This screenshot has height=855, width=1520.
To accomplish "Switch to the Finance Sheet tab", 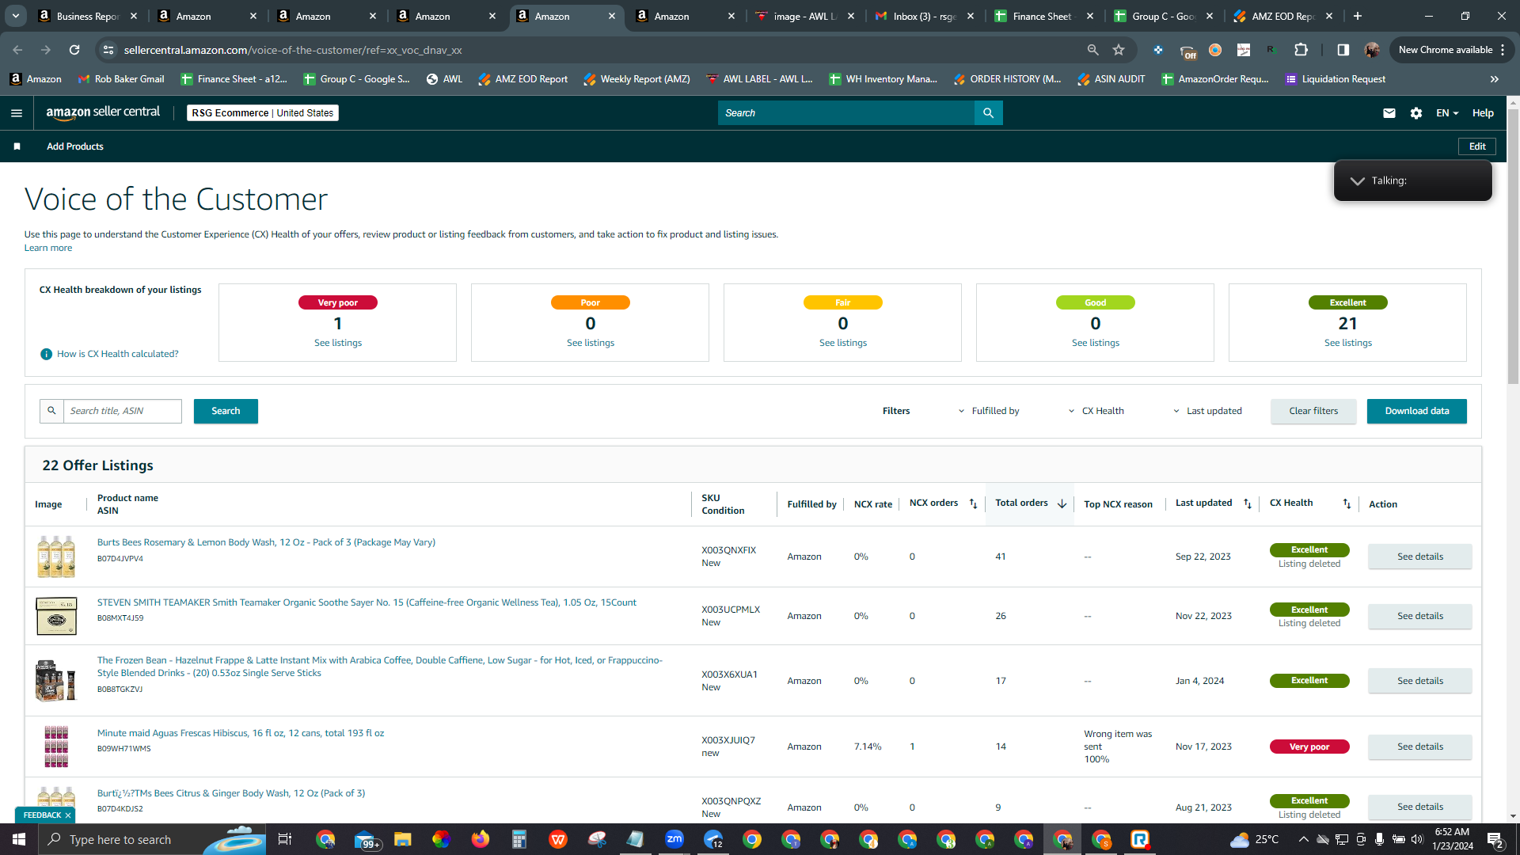I will click(x=1044, y=16).
